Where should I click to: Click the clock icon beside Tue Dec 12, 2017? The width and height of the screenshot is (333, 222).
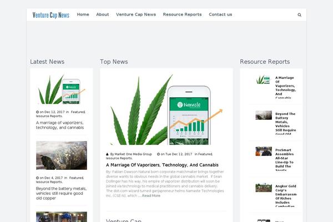158,154
